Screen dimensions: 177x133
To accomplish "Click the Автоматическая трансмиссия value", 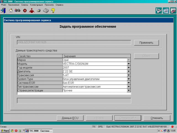I will coord(95,87).
